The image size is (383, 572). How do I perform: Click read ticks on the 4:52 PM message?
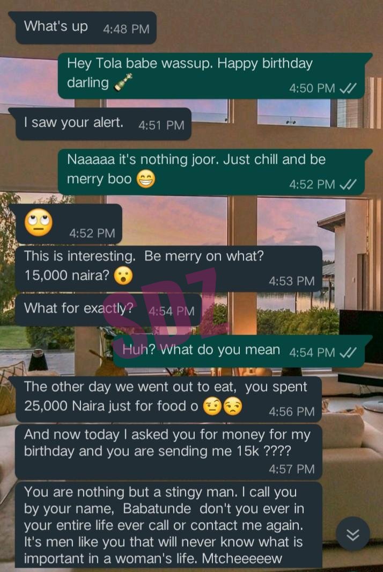pyautogui.click(x=347, y=184)
